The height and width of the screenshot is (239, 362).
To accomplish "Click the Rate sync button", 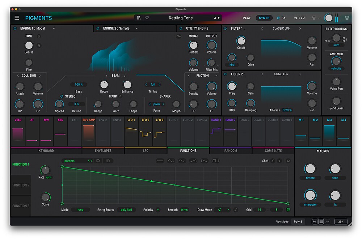I will pos(49,178).
